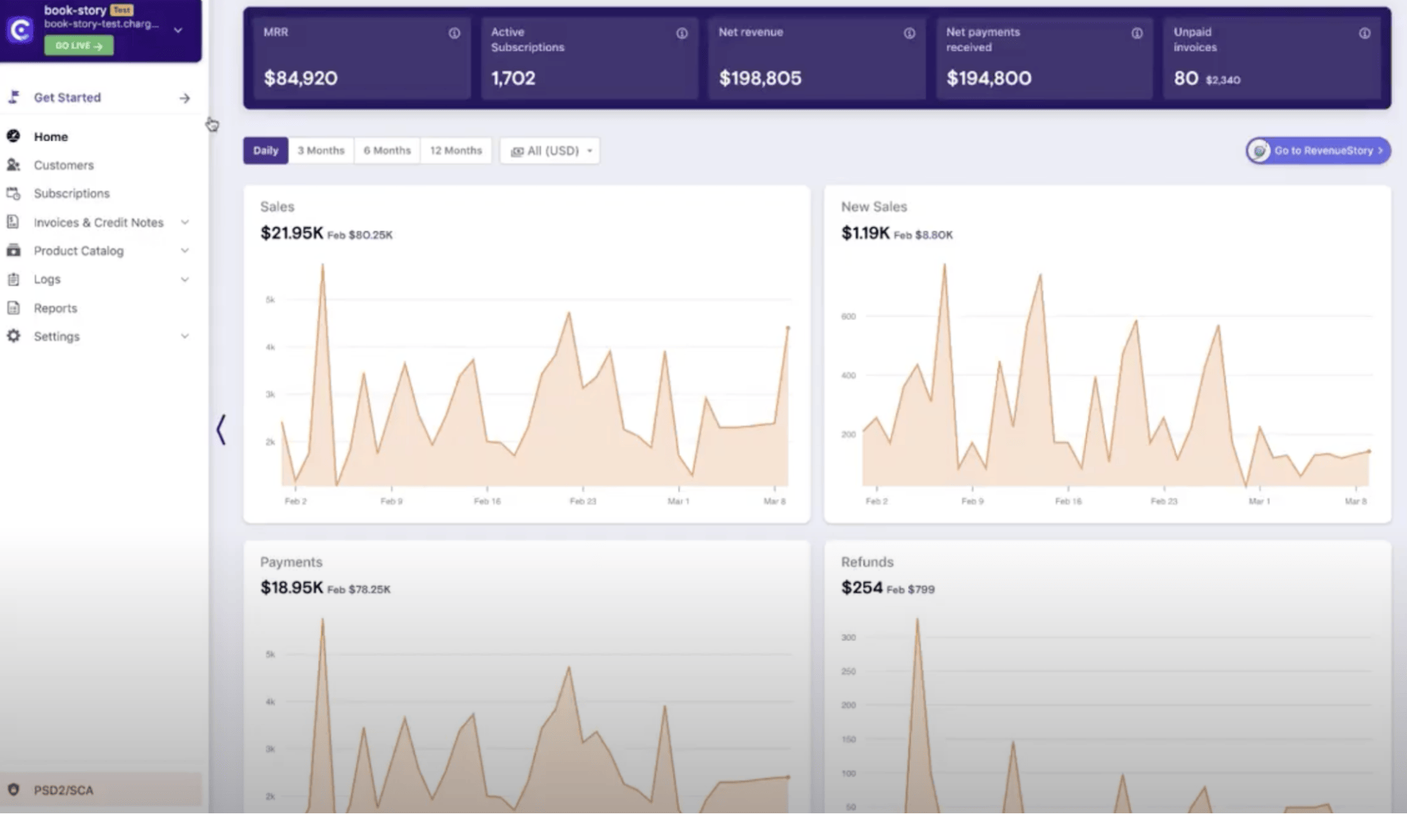Viewport: 1407px width, 814px height.
Task: Open the Customers section icon
Action: click(x=14, y=165)
